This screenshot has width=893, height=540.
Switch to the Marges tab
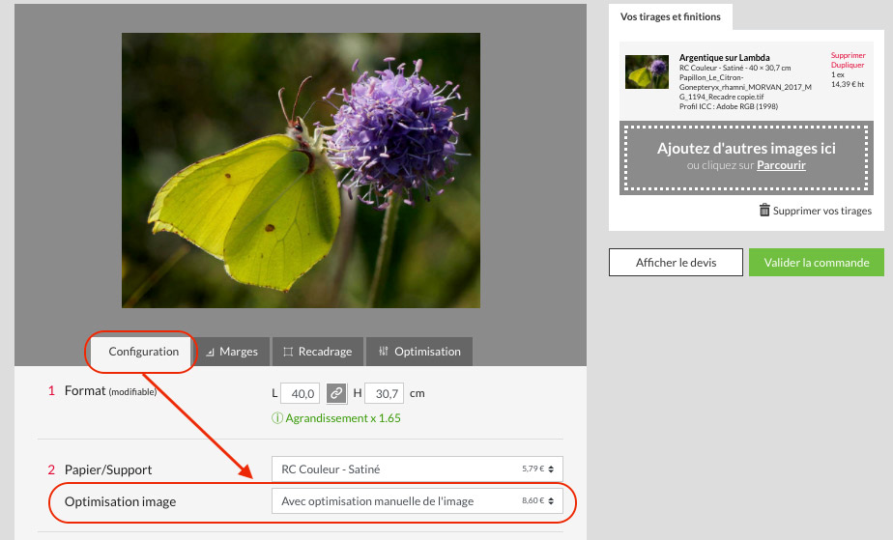[x=231, y=352]
